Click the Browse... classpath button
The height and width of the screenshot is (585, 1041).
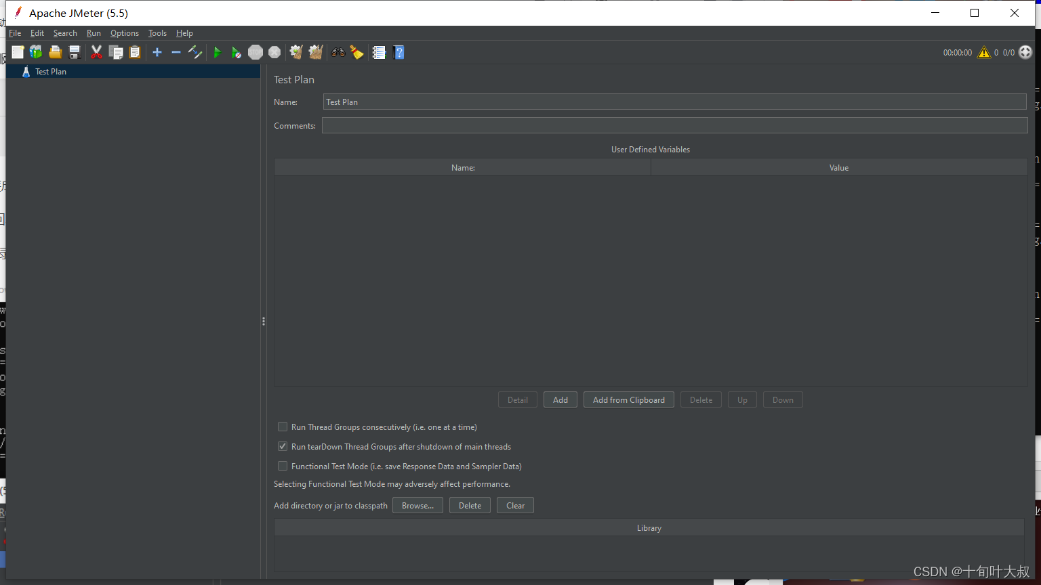click(x=417, y=505)
